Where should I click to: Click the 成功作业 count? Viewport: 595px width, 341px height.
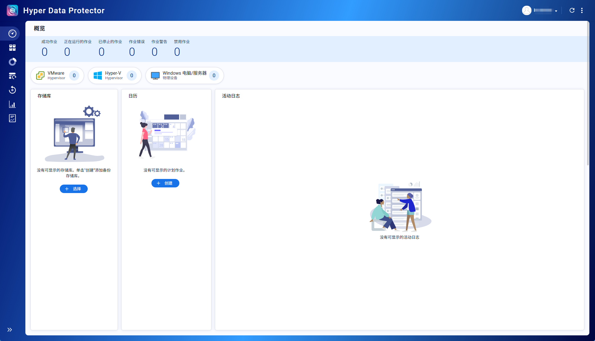tap(45, 52)
